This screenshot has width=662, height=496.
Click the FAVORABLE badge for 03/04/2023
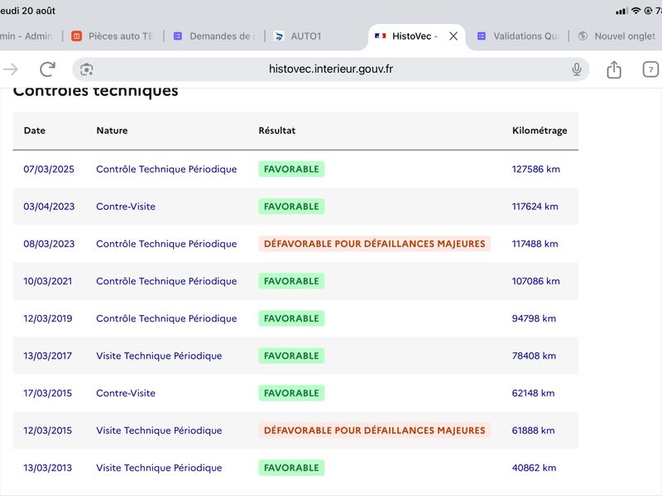pos(291,206)
